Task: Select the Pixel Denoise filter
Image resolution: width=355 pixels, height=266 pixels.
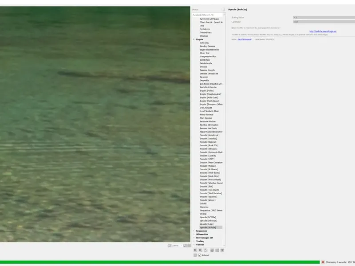Action: tap(206, 118)
